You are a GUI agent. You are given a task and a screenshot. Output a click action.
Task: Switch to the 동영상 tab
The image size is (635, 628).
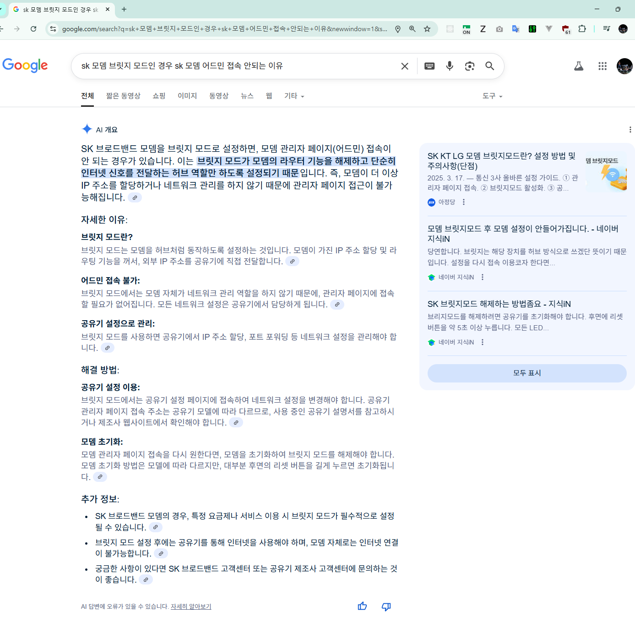tap(219, 96)
